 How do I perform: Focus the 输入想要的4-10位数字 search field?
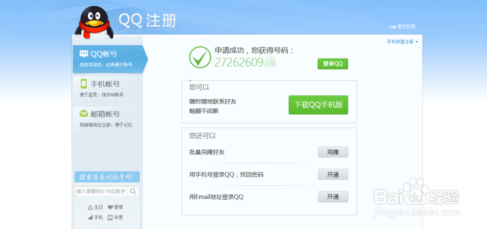[102, 191]
